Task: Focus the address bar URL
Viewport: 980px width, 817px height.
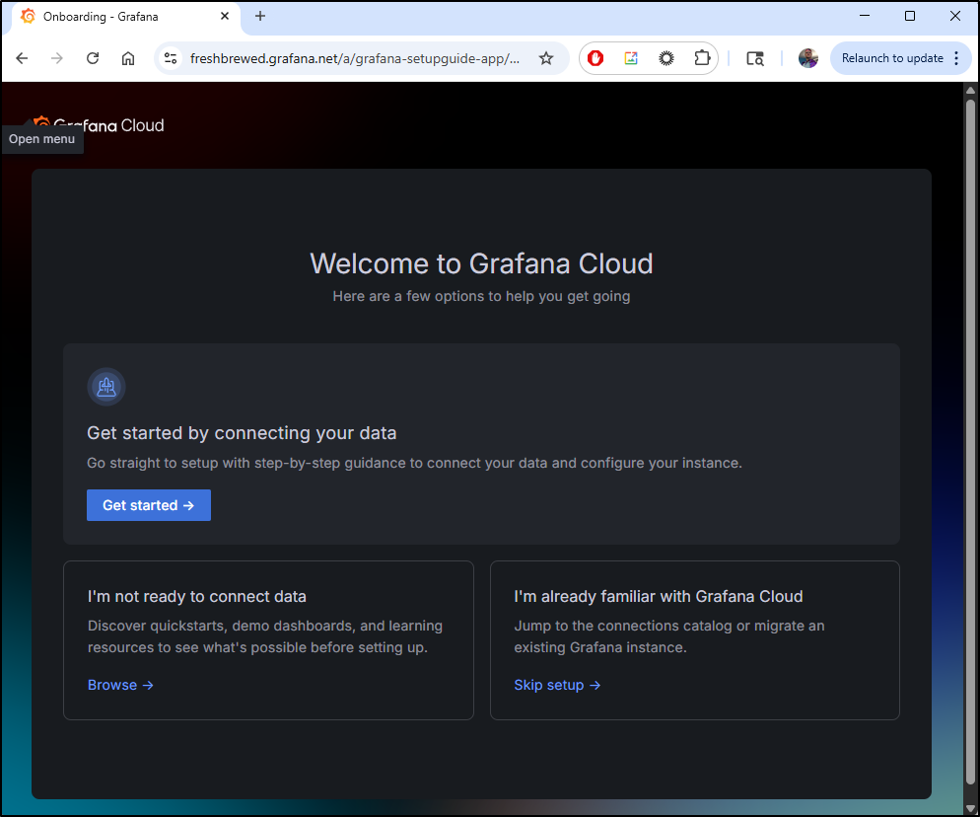Action: (354, 58)
